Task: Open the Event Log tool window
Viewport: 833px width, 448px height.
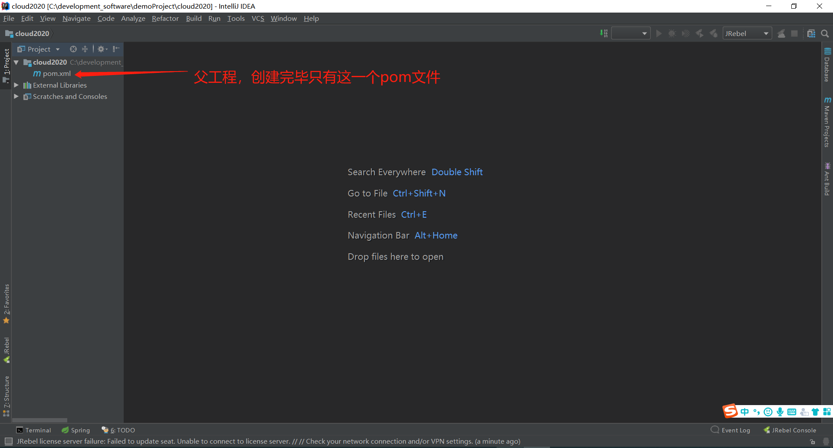Action: [x=731, y=430]
